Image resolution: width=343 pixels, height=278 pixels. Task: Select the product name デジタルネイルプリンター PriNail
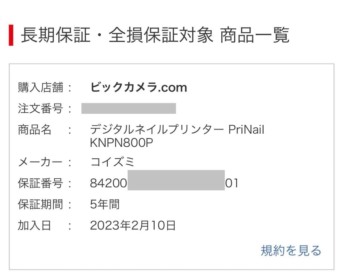tap(178, 129)
